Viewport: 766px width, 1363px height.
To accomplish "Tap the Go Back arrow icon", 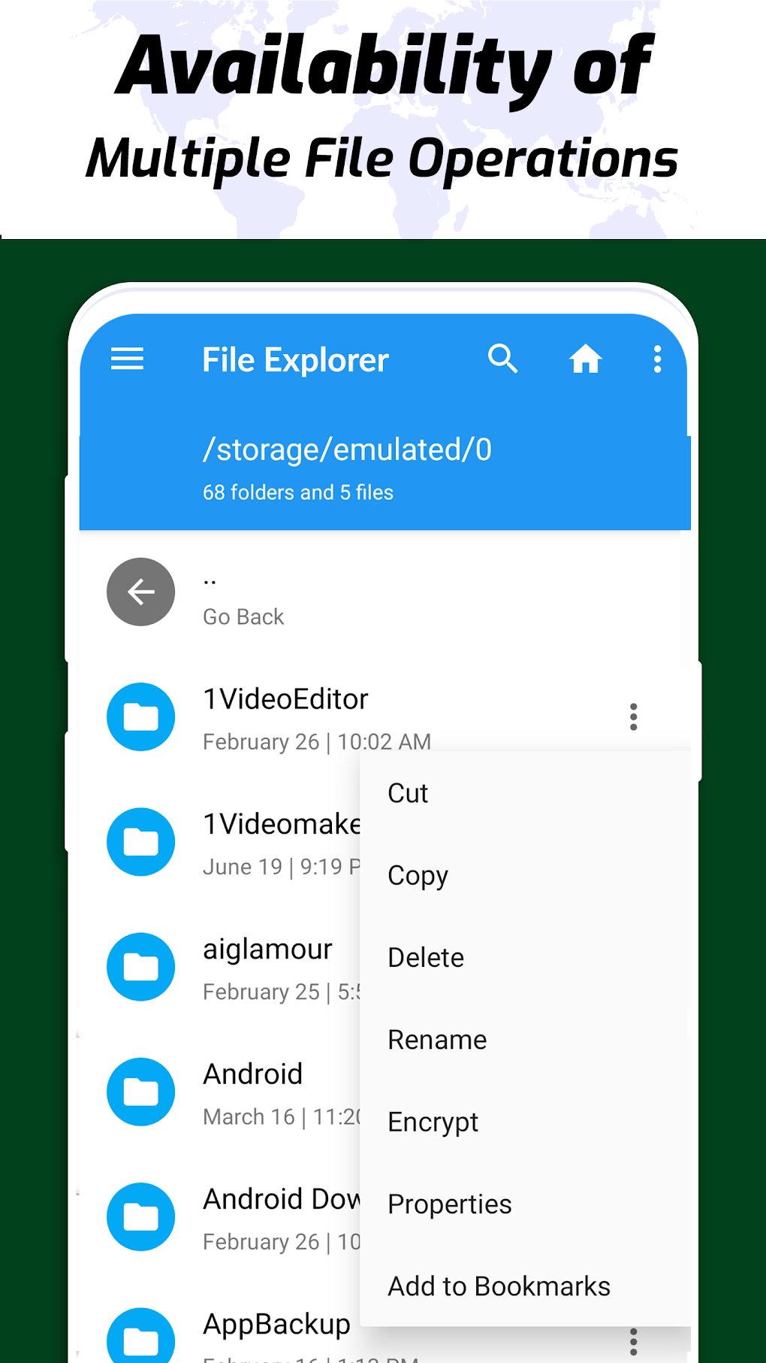I will pos(141,592).
